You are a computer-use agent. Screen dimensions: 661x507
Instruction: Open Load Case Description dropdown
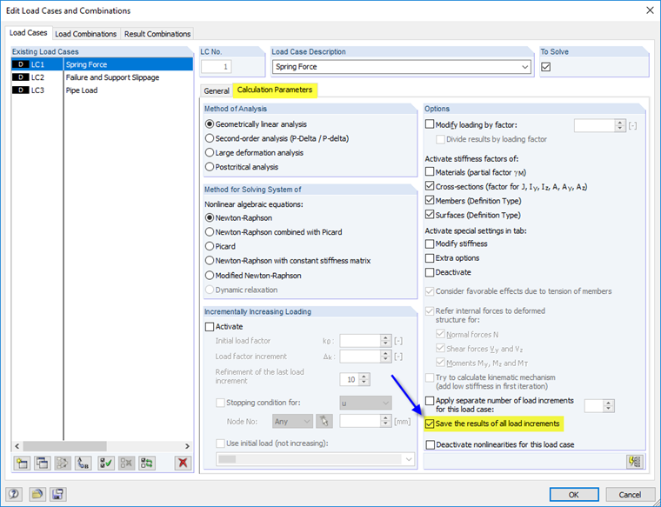tap(524, 67)
